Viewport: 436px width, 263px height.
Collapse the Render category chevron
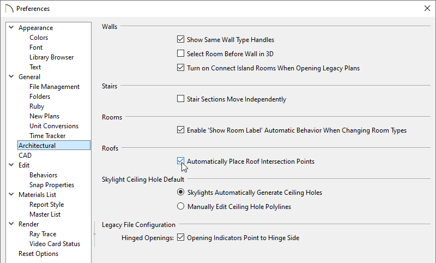coord(11,224)
